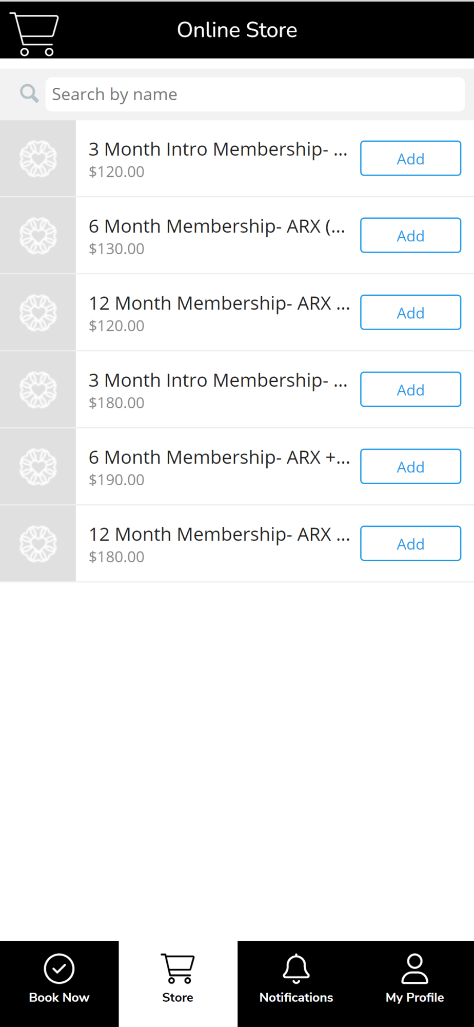Open the $180.00 3 Month Intro Membership title

(x=218, y=381)
